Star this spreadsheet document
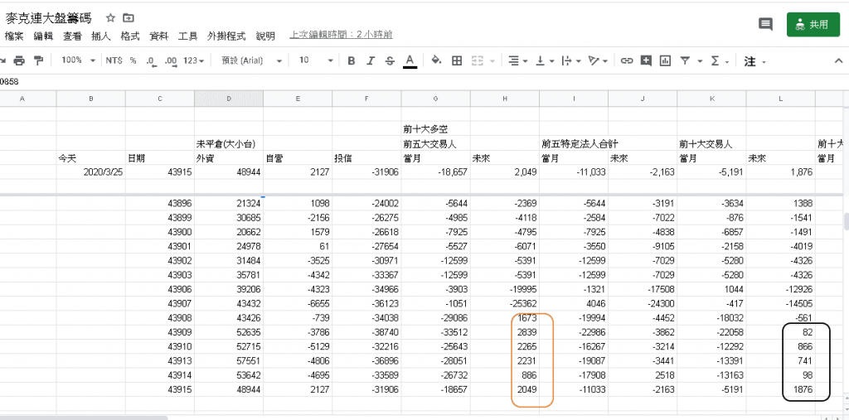The width and height of the screenshot is (849, 420). pyautogui.click(x=111, y=17)
